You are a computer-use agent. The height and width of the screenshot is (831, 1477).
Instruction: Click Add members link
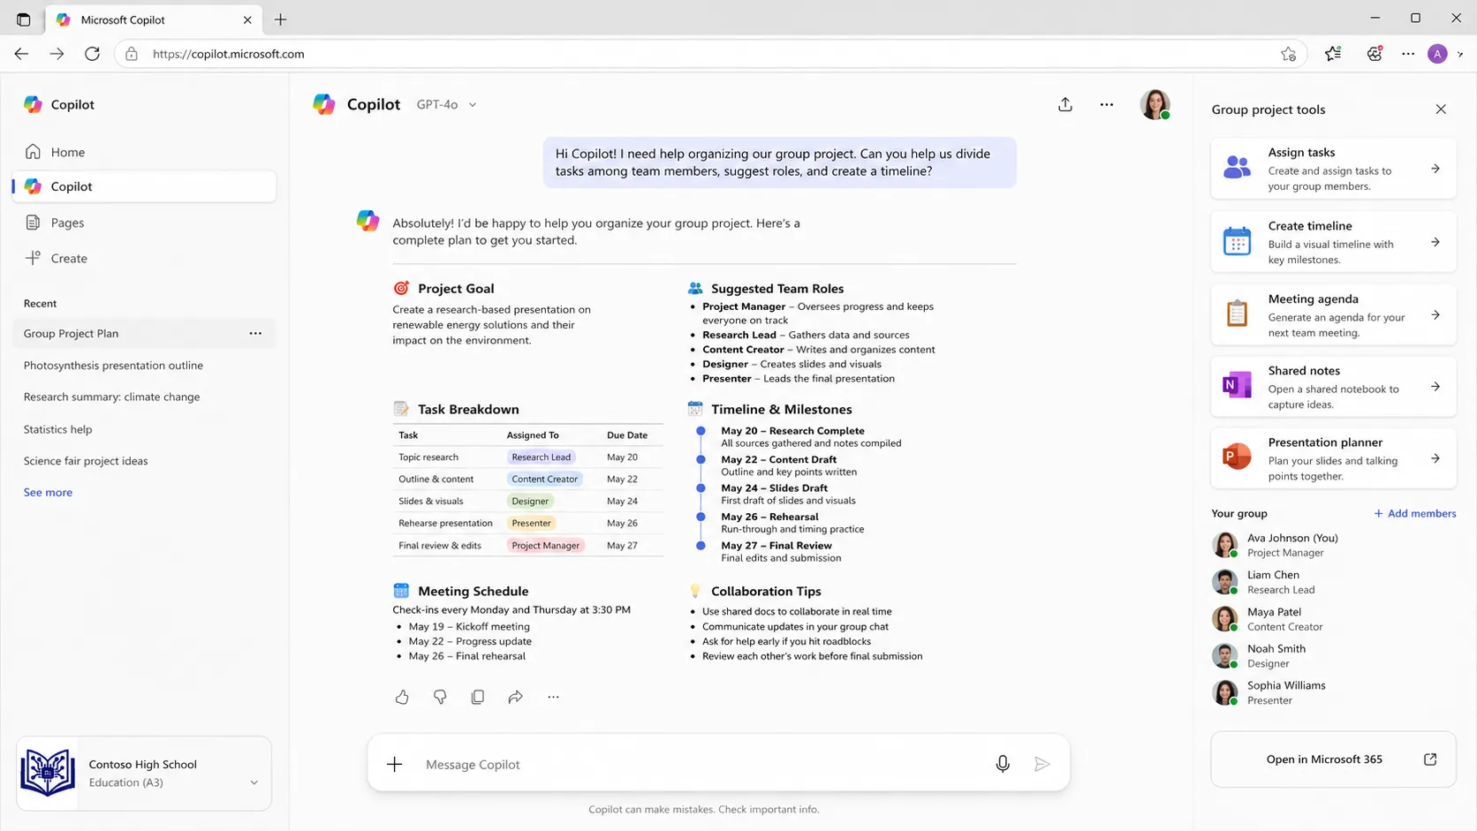[1414, 513]
